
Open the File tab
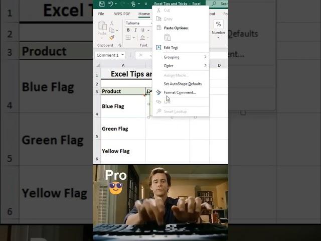pos(101,14)
